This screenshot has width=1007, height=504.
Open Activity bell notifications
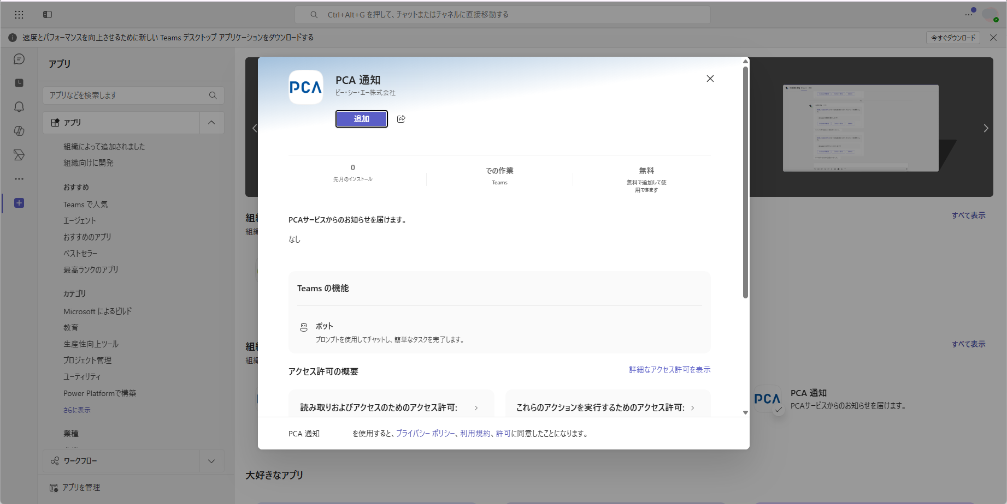(x=19, y=107)
